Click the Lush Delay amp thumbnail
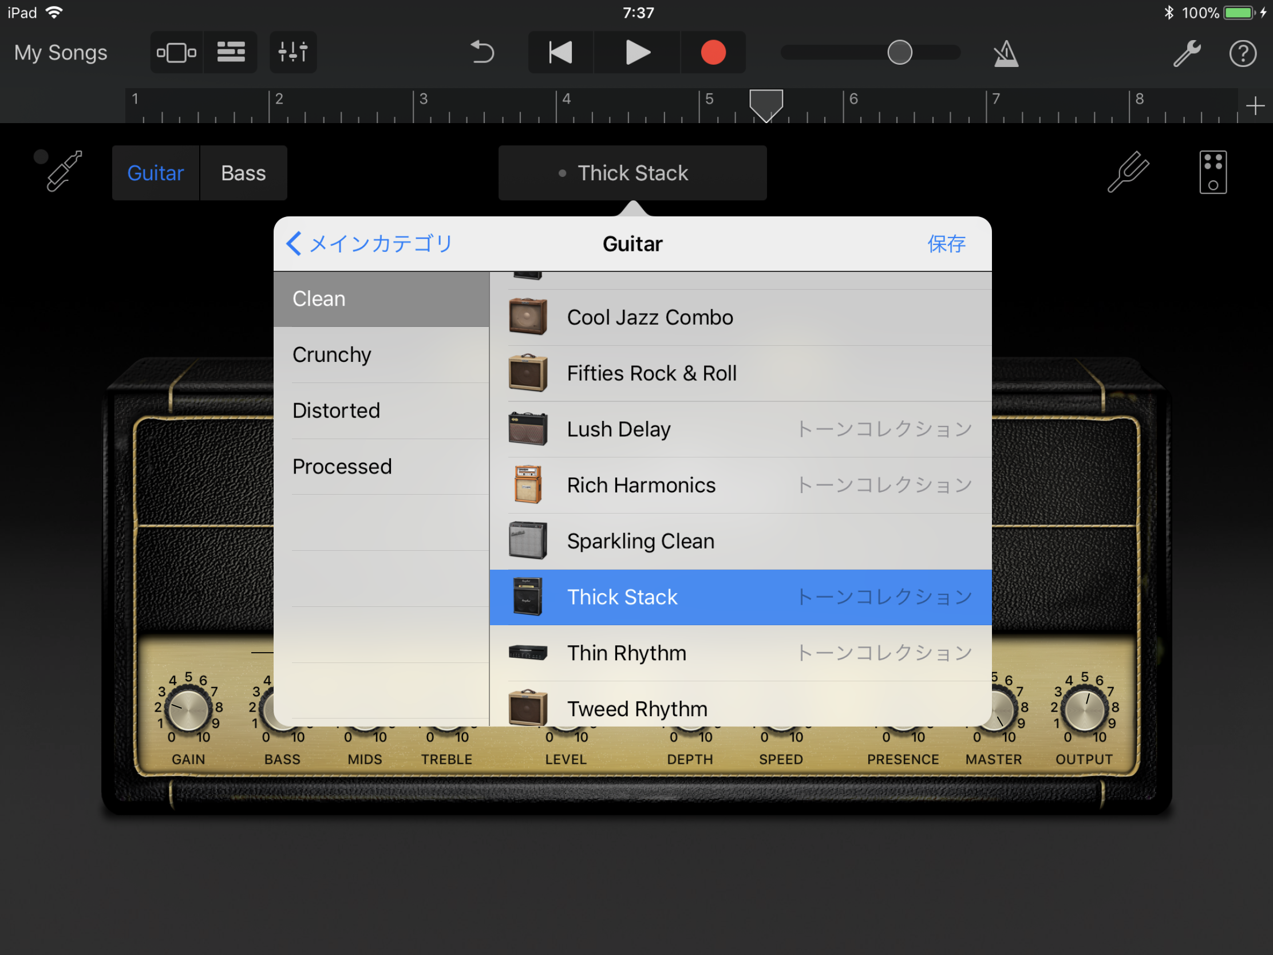 click(528, 428)
